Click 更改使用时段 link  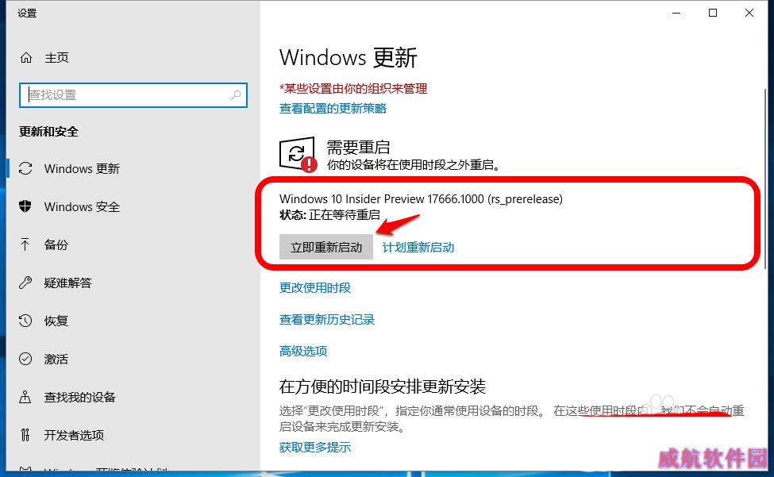pyautogui.click(x=315, y=287)
